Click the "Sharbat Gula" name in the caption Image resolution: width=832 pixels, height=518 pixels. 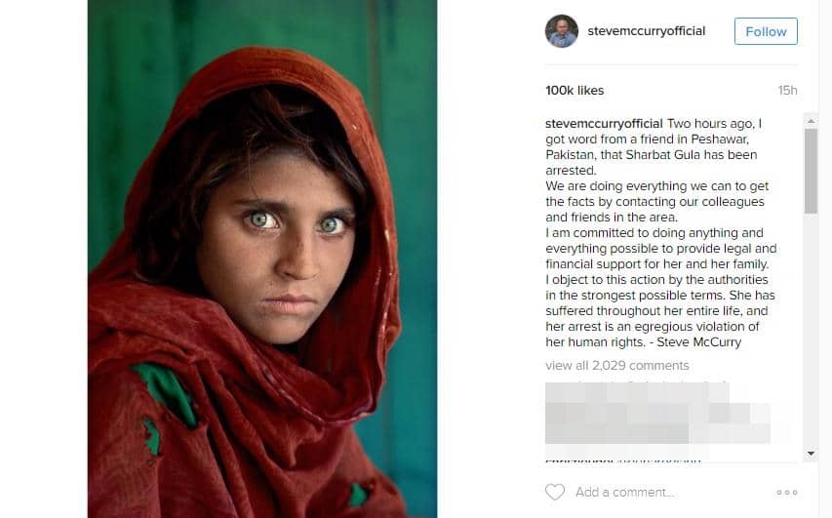tap(717, 155)
